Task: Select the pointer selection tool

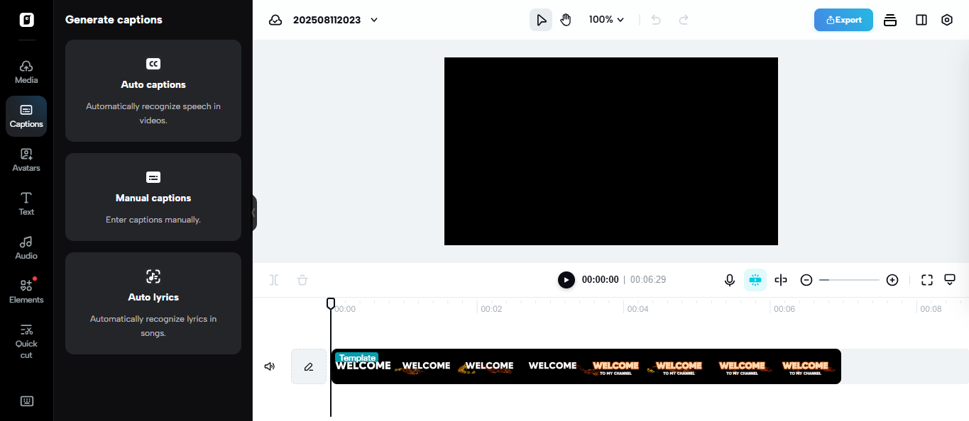Action: point(541,20)
